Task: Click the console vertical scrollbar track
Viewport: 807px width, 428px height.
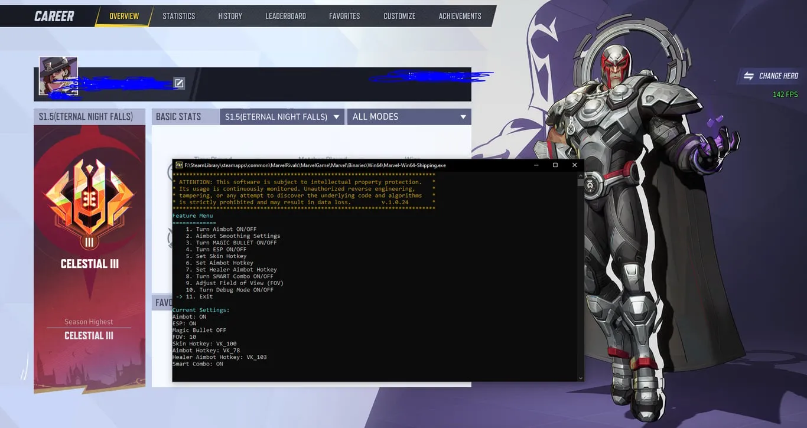Action: click(x=580, y=276)
